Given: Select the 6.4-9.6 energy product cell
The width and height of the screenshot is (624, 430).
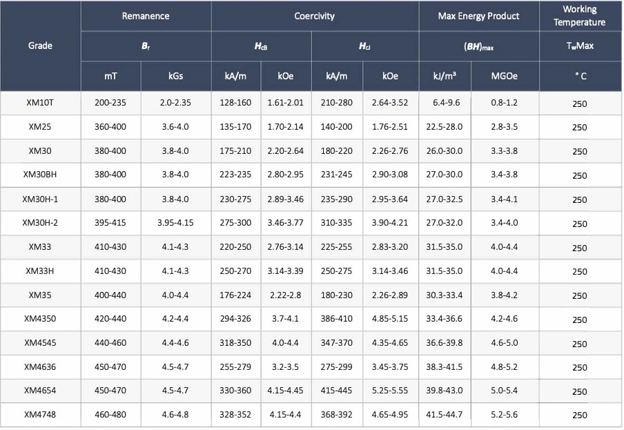Looking at the screenshot, I should pos(445,104).
